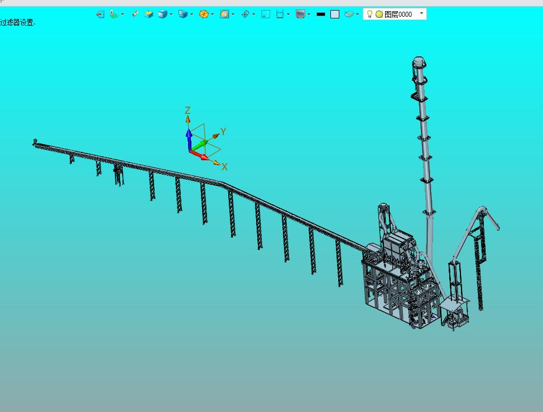Click the 3D cube view icon
Viewport: 543px width, 412px height.
pyautogui.click(x=162, y=14)
